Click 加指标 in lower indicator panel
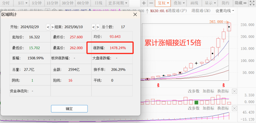The image size is (256, 123). click(208, 108)
